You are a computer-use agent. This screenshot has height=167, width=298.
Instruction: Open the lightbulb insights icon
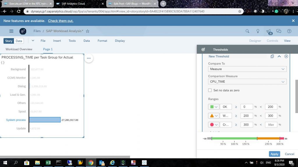click(x=258, y=31)
